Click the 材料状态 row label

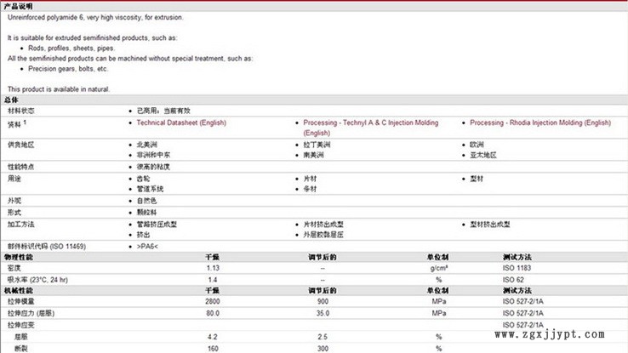(x=20, y=111)
